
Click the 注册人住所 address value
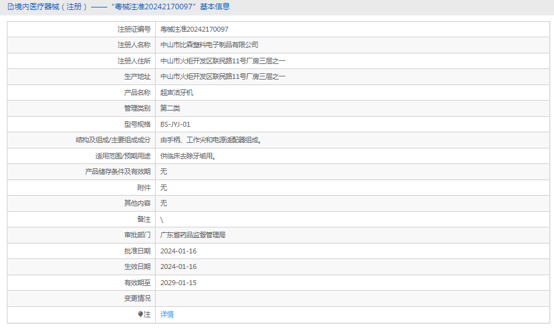[223, 61]
